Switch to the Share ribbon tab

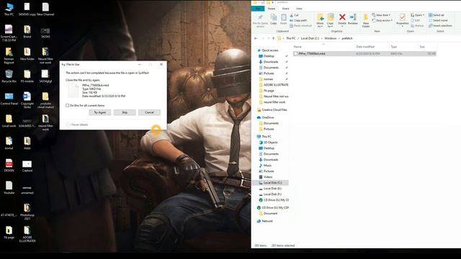click(x=285, y=9)
